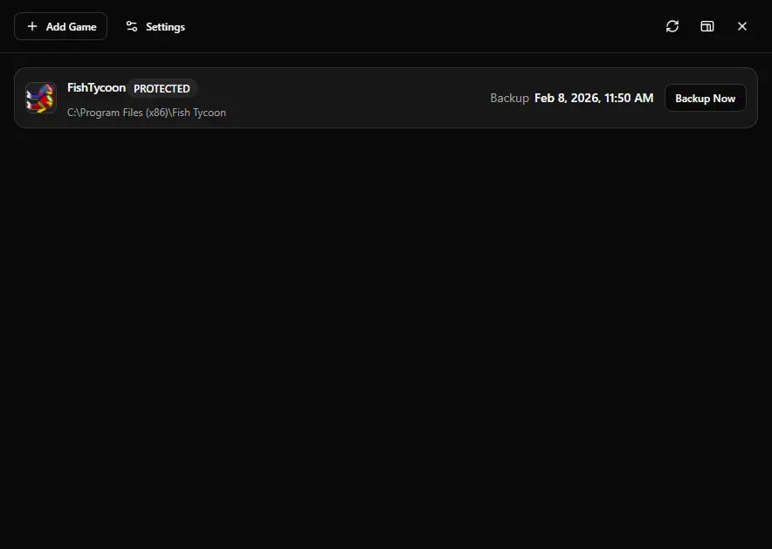Toggle the window layout icon
This screenshot has height=549, width=772.
[x=707, y=26]
